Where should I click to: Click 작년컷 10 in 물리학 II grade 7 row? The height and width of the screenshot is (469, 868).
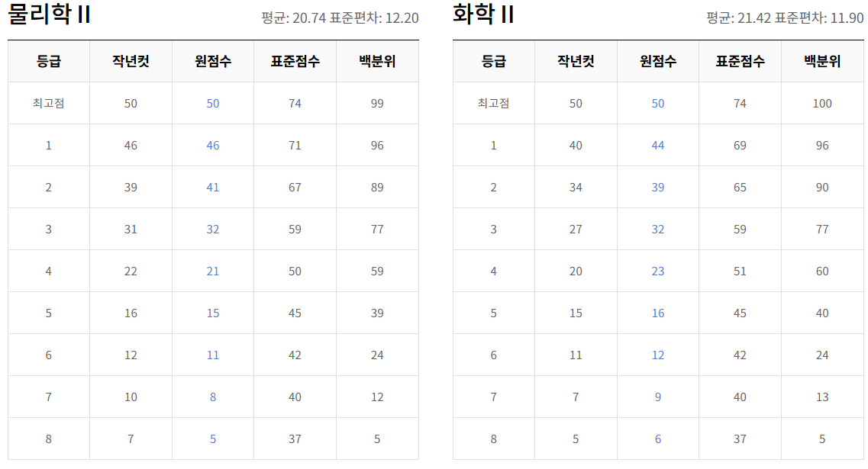(x=131, y=397)
